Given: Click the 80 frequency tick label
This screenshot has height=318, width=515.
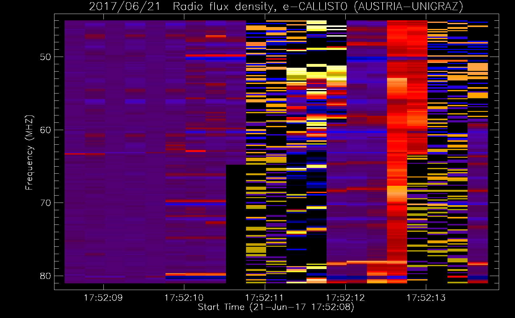Looking at the screenshot, I should 46,276.
